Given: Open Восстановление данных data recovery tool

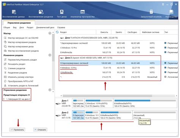Looking at the screenshot, I should (x=14, y=14).
